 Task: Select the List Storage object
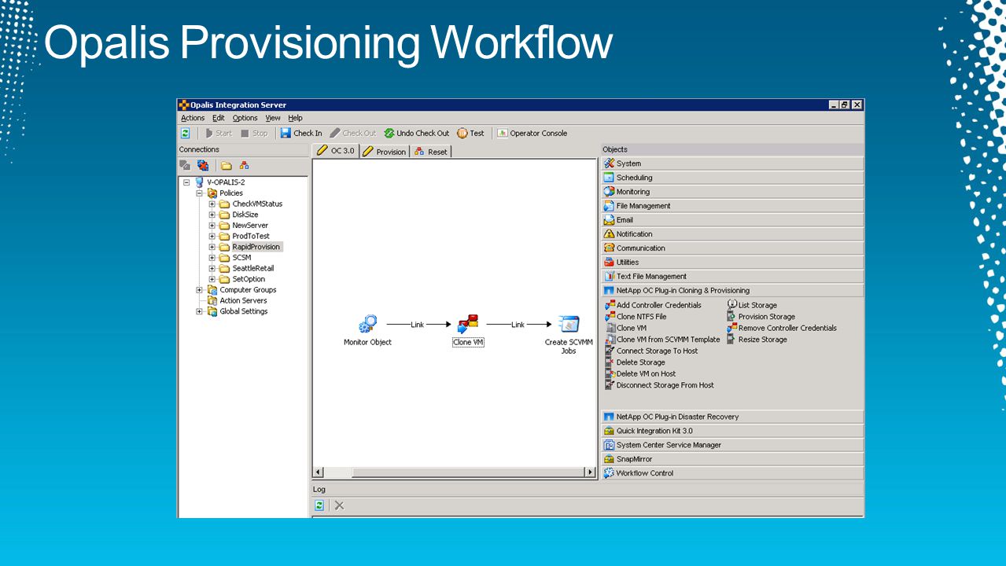[752, 305]
